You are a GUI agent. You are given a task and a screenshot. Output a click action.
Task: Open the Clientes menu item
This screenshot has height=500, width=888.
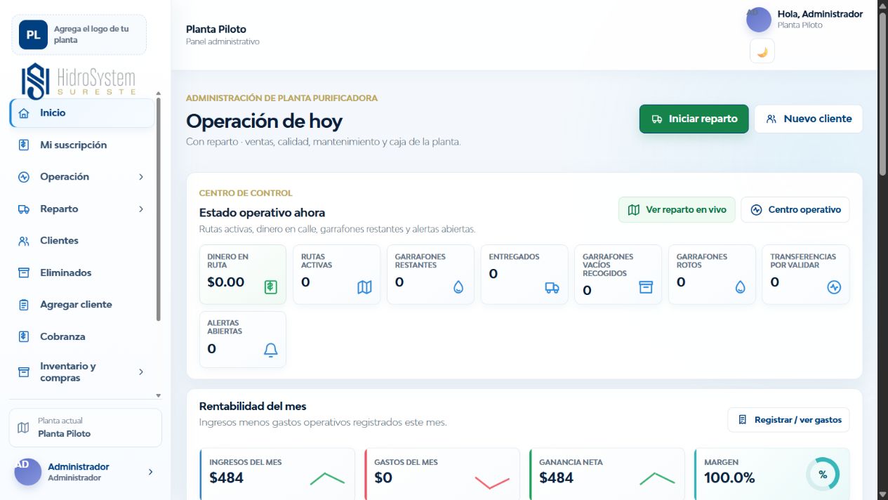[x=82, y=241]
